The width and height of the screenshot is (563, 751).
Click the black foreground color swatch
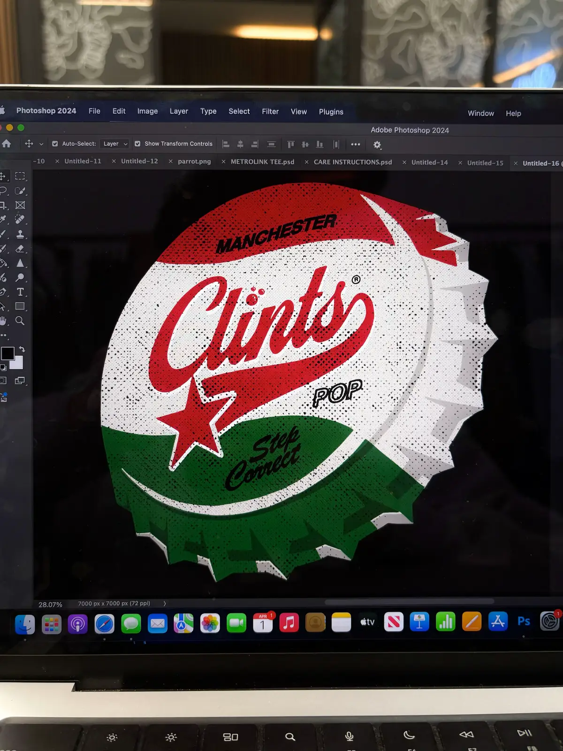pyautogui.click(x=8, y=353)
